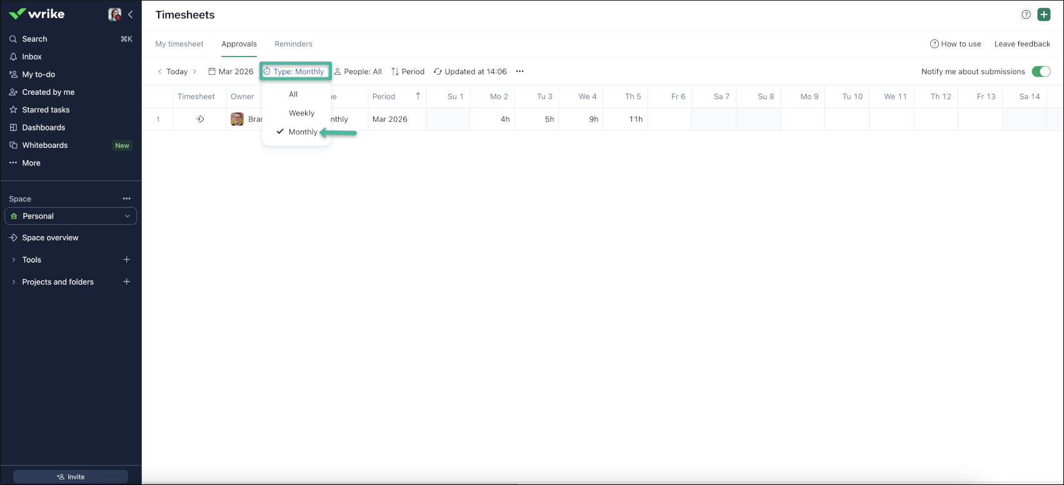
Task: Click the Fr 6 column header
Action: click(x=670, y=97)
